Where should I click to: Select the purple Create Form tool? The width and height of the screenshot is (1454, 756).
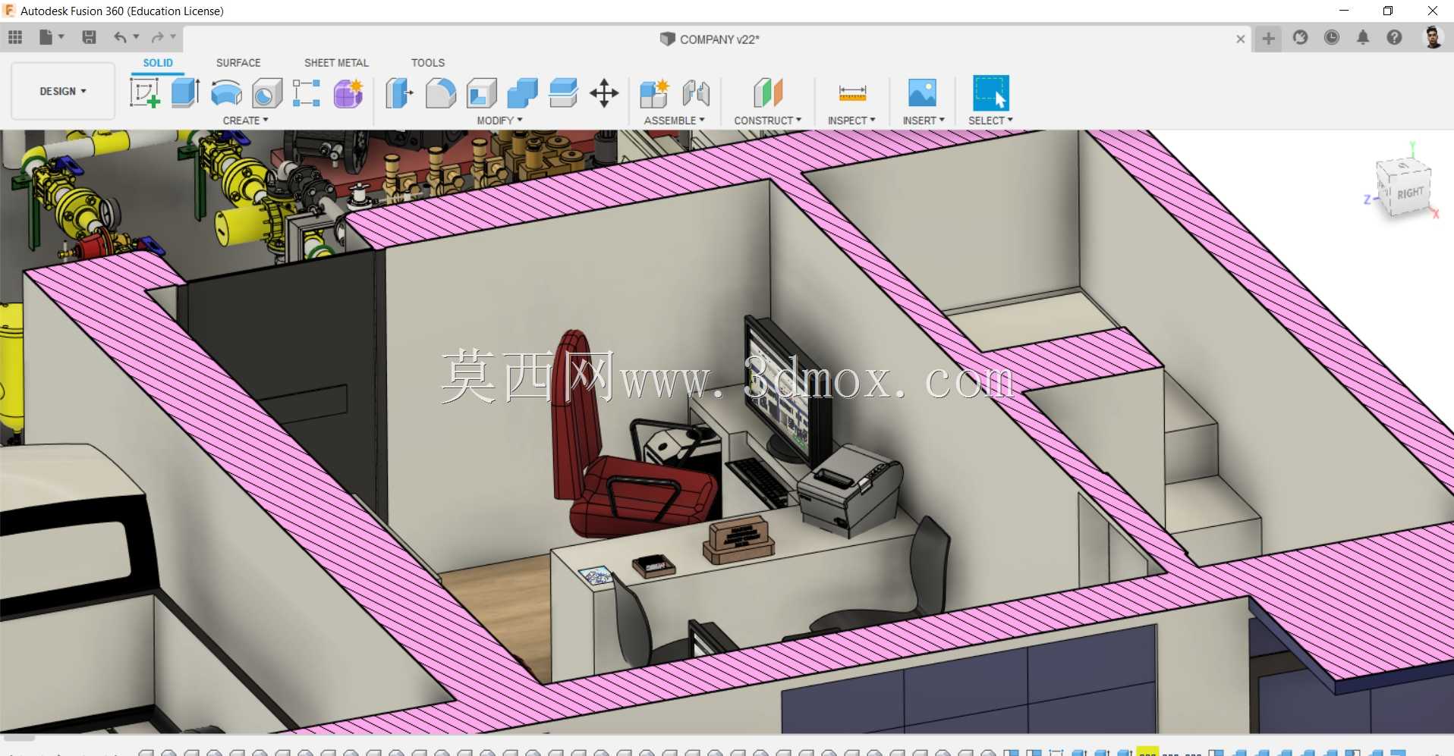click(348, 93)
